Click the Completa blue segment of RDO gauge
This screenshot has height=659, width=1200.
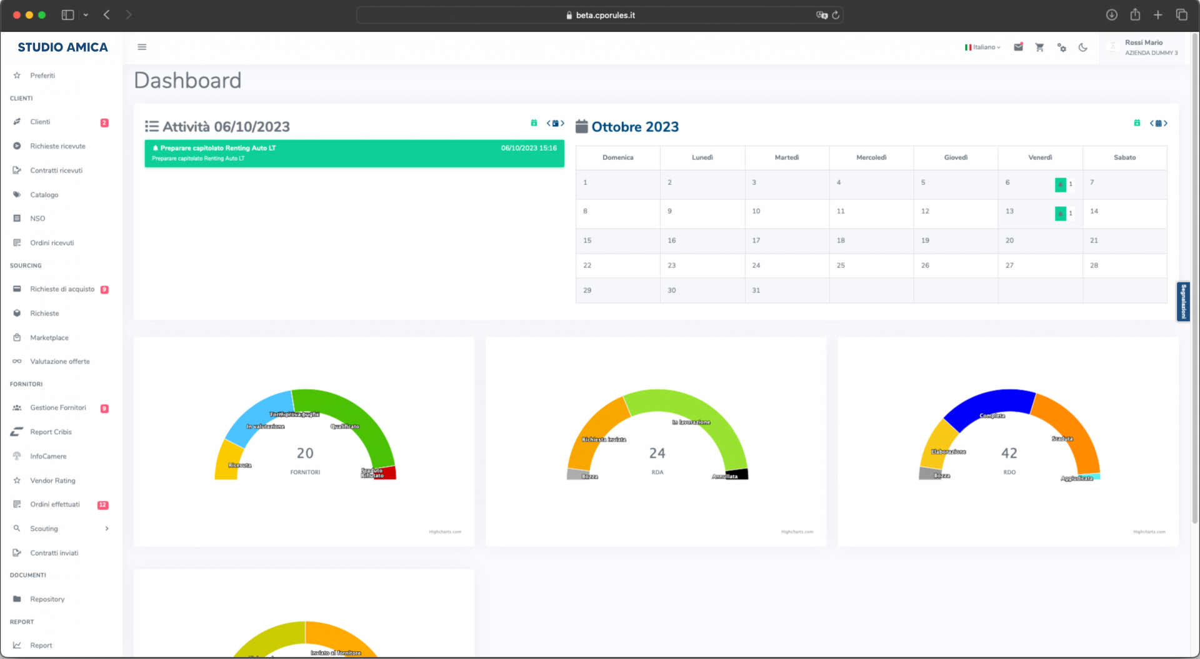tap(989, 406)
